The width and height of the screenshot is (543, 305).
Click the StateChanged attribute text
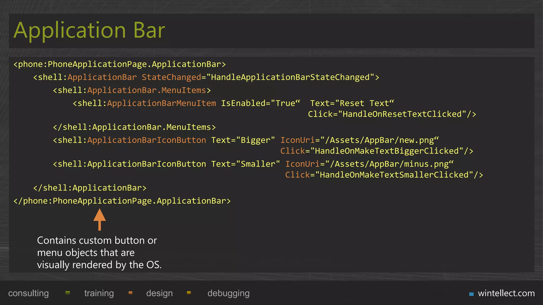coord(171,77)
